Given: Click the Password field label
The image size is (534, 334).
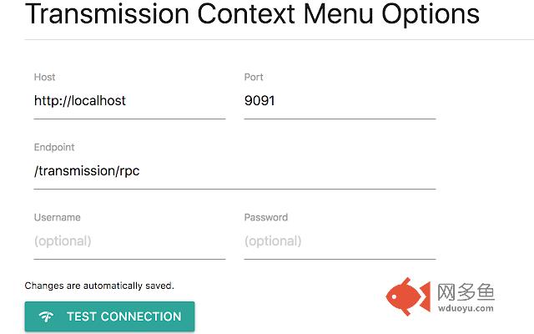Looking at the screenshot, I should 266,217.
